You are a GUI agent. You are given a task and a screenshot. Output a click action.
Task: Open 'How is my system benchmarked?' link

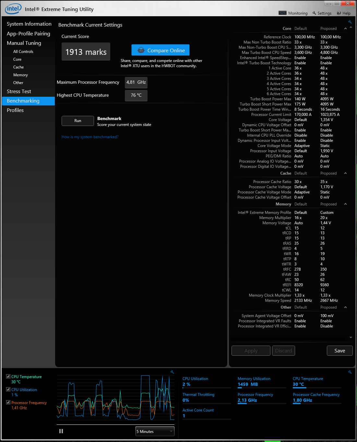[90, 137]
